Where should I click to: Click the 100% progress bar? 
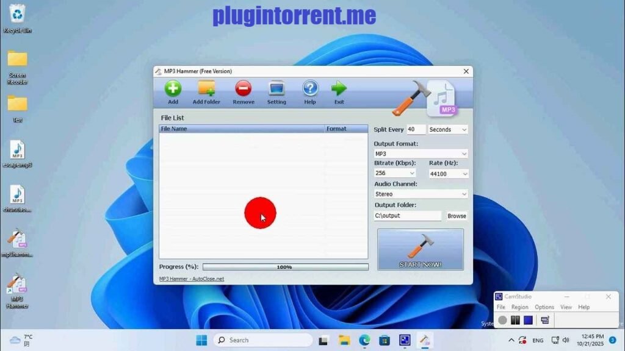[x=286, y=267]
